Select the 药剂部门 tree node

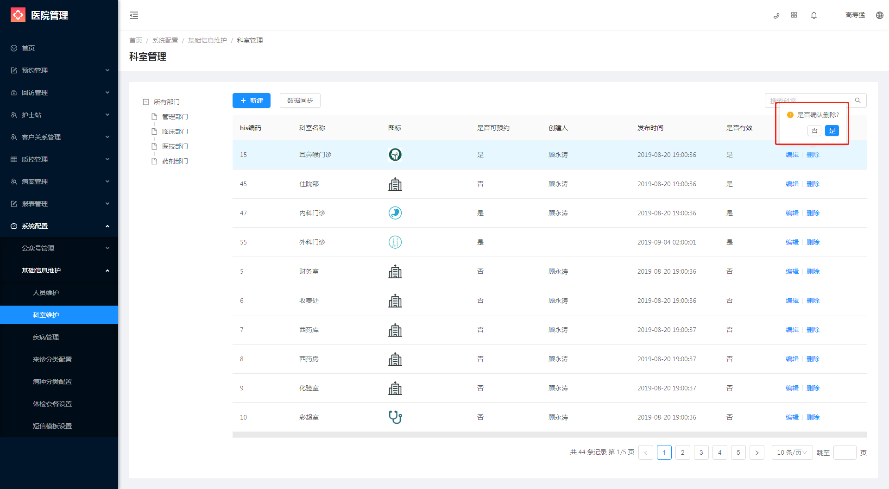coord(175,161)
